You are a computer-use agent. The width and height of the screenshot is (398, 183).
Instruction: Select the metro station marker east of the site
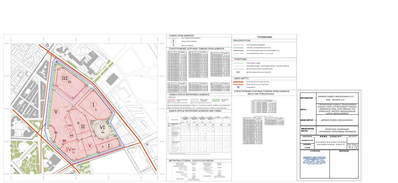coord(147,145)
